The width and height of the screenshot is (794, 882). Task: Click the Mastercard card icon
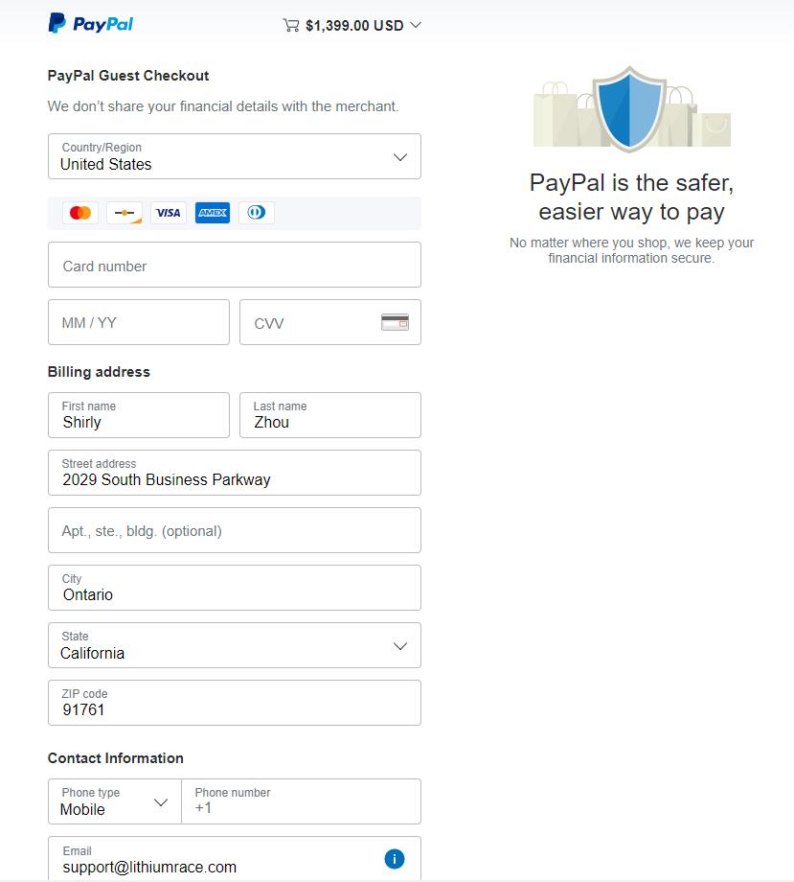point(80,213)
